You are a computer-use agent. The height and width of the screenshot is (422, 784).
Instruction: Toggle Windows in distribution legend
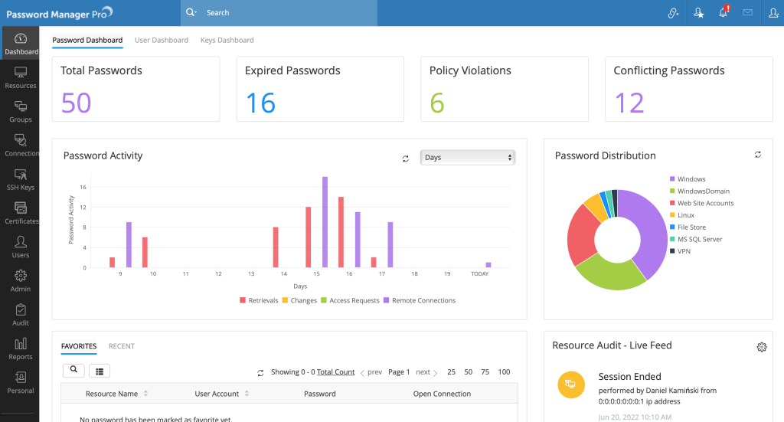click(688, 179)
